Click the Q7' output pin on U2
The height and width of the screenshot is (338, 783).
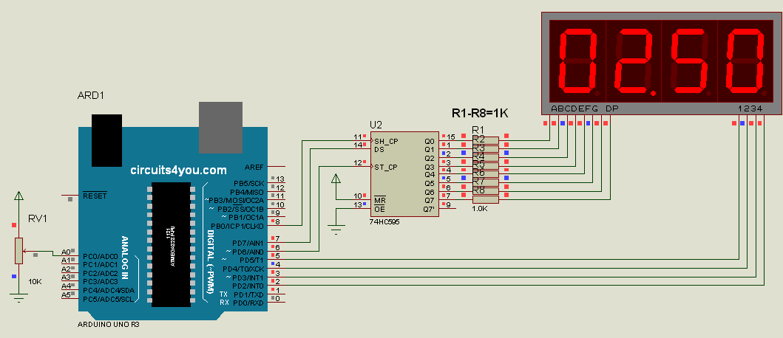point(430,208)
